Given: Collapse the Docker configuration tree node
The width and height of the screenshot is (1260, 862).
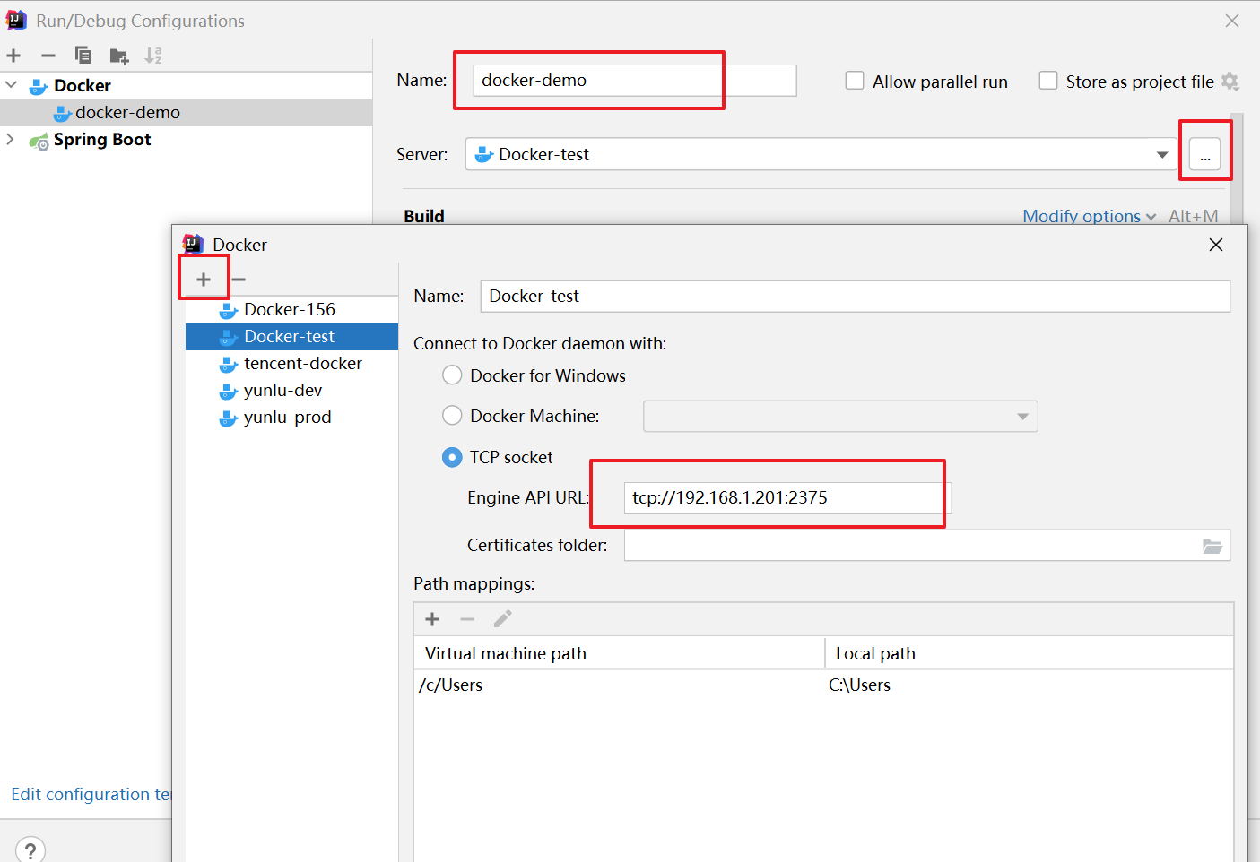Looking at the screenshot, I should [x=11, y=85].
